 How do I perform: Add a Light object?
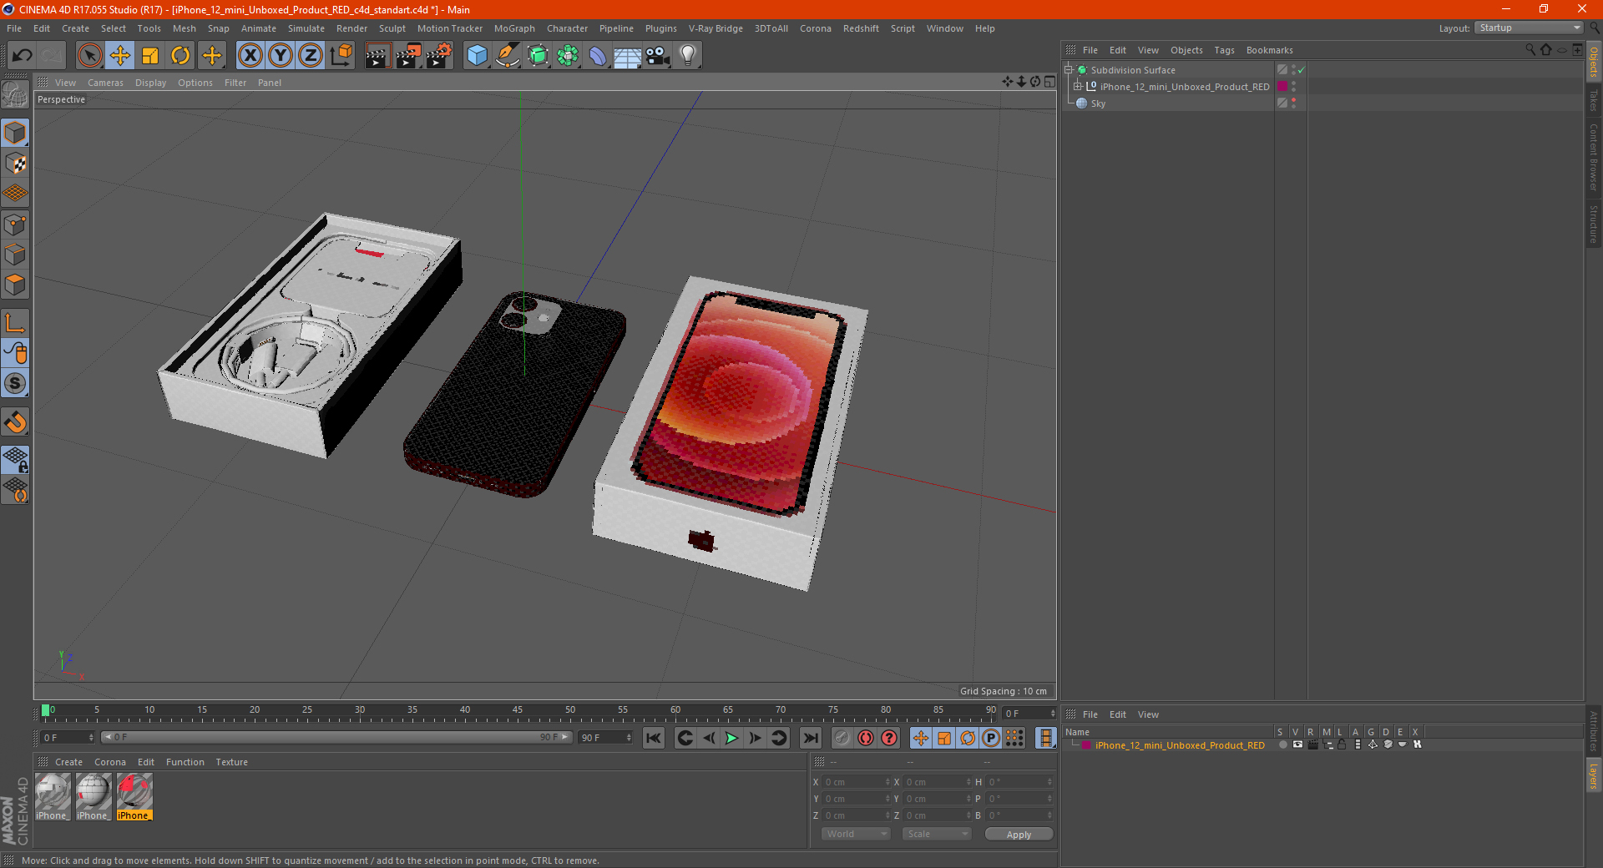[688, 56]
